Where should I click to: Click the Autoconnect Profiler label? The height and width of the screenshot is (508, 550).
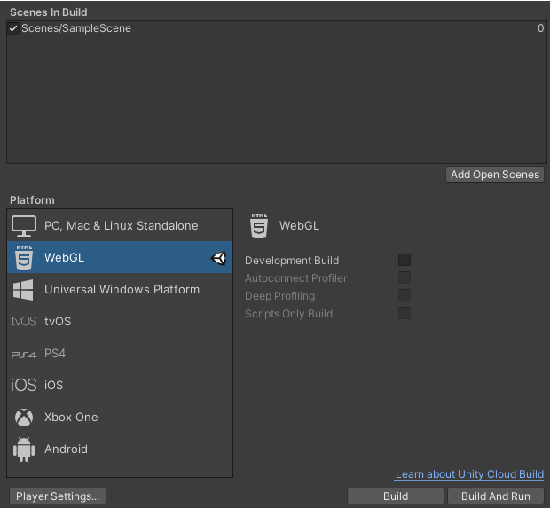click(x=295, y=278)
